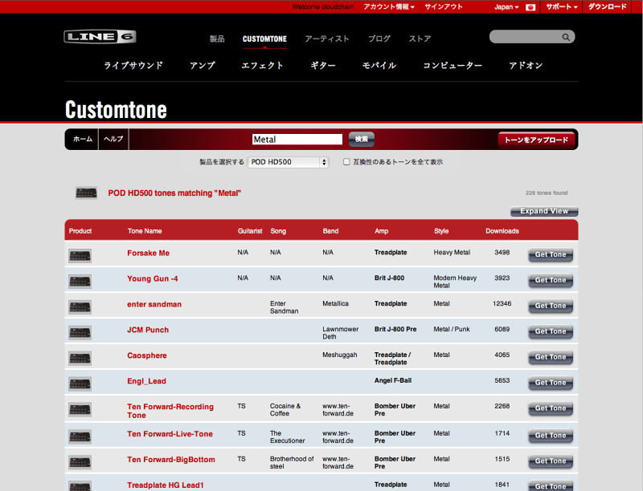The width and height of the screenshot is (643, 491).
Task: Open the ライブサウンド category
Action: [133, 66]
